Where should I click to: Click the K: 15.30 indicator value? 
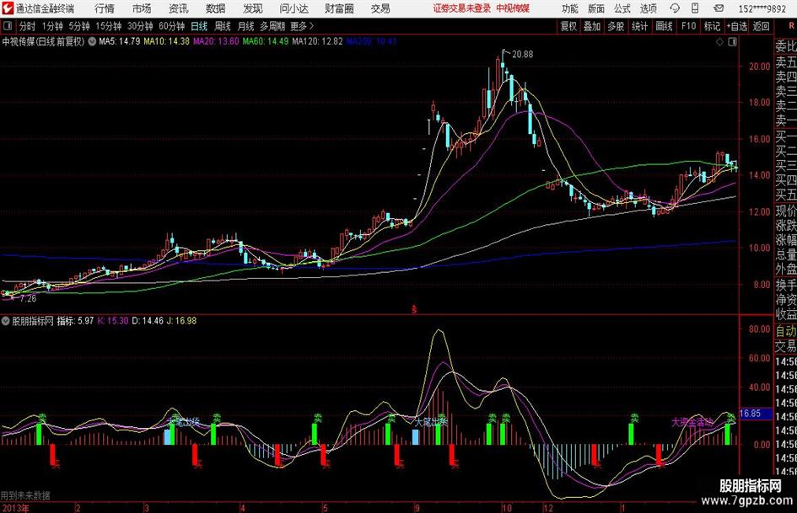pos(113,321)
